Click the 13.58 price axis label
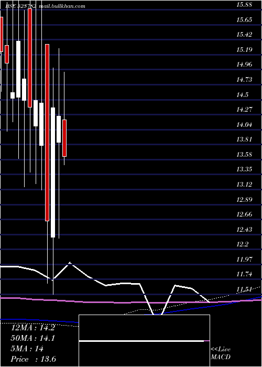Image resolution: width=262 pixels, height=367 pixels. pyautogui.click(x=244, y=154)
